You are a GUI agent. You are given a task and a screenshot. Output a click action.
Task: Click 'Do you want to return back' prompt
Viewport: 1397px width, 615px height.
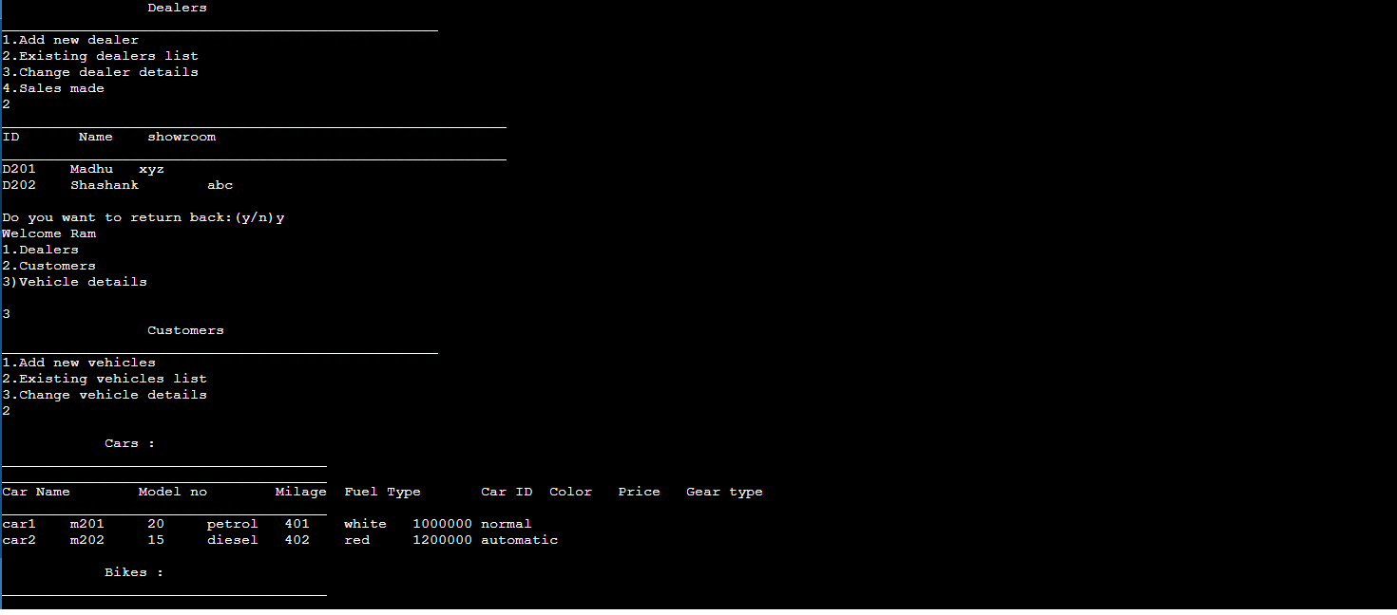pyautogui.click(x=144, y=217)
